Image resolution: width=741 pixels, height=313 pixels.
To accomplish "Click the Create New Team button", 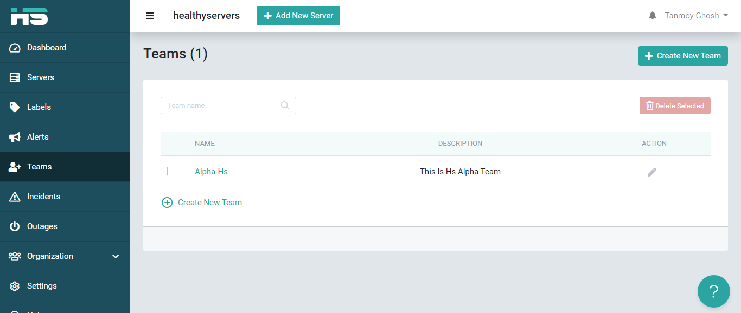I will [x=682, y=56].
